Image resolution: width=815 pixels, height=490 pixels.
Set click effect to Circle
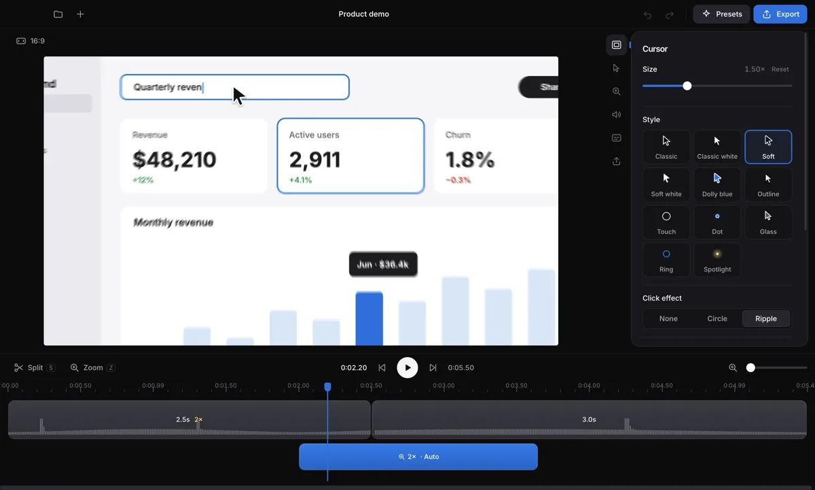coord(717,319)
